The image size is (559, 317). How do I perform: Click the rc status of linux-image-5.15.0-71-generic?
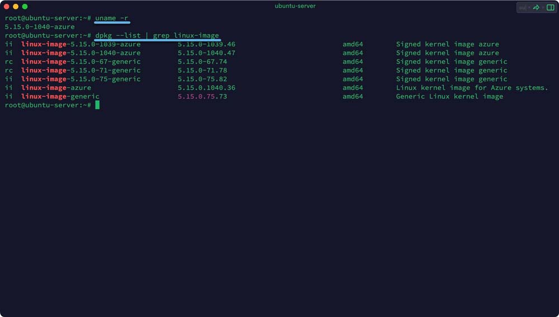click(8, 70)
